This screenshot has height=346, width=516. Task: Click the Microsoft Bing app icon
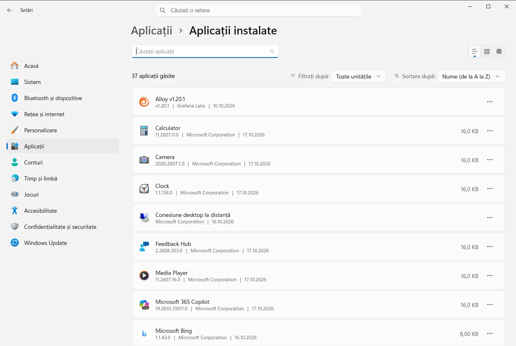coord(144,333)
